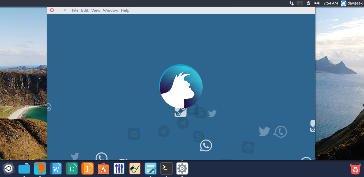Screen dimensions: 364x177
Task: Launch LibreOffice Writer from the dock
Action: [56, 169]
